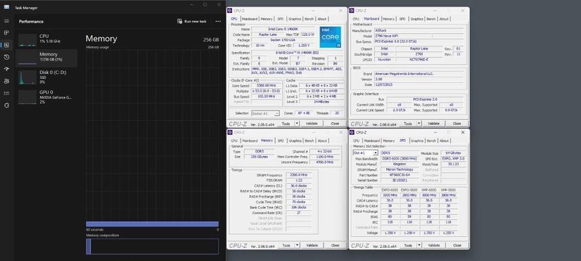The width and height of the screenshot is (581, 261).
Task: Click Validate in the Memory CPU-Z window
Action: click(x=312, y=245)
